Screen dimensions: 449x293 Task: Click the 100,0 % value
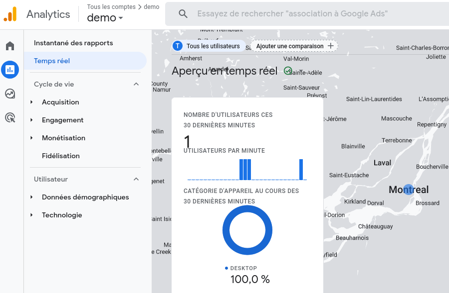tap(250, 279)
